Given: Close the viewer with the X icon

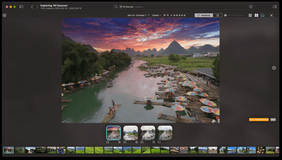Looking at the screenshot, I should click(271, 15).
